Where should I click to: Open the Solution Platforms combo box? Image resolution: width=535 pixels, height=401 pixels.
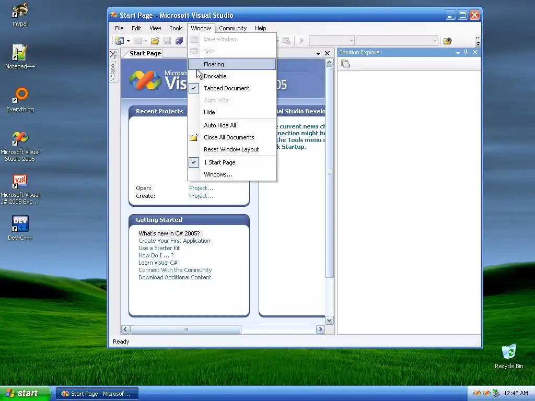pyautogui.click(x=397, y=41)
